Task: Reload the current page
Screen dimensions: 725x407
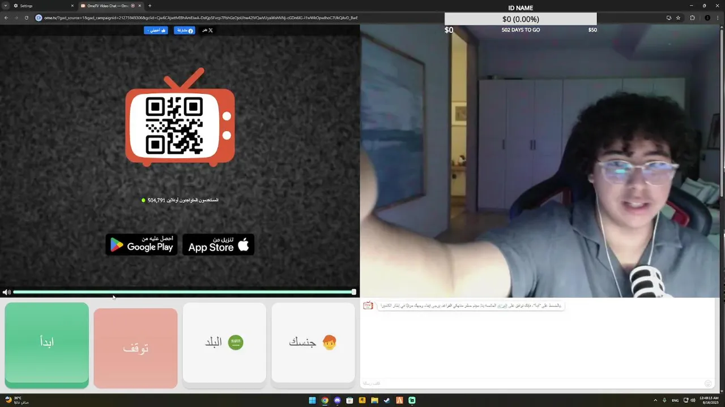Action: tap(26, 18)
